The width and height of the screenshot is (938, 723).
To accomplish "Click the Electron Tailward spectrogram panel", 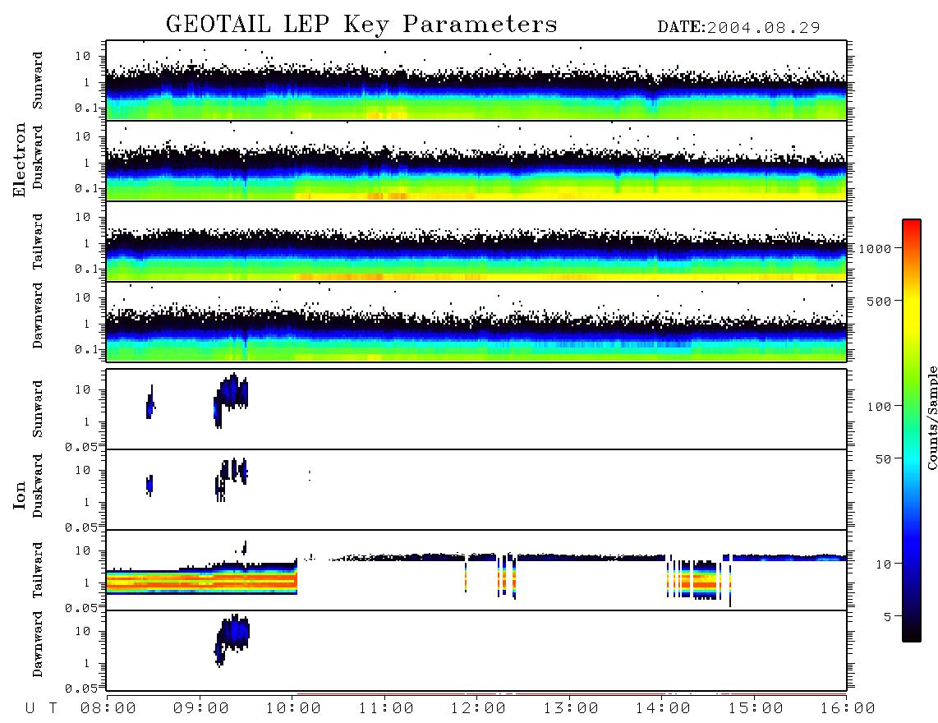I will pos(476,242).
